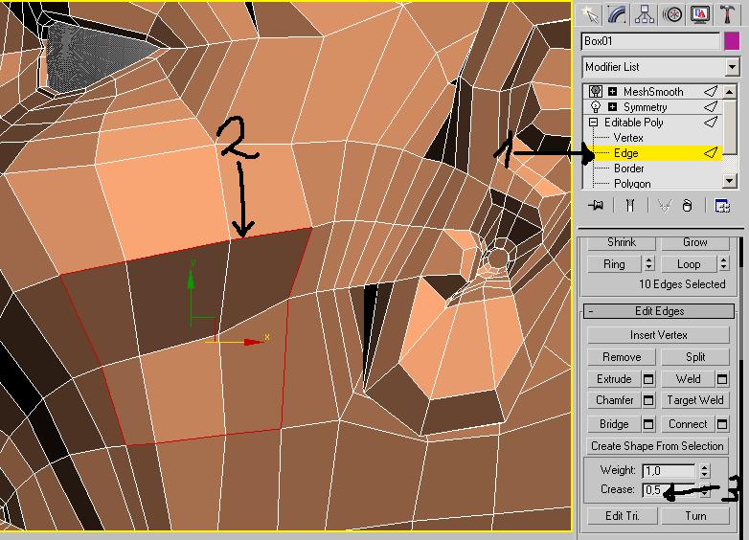The width and height of the screenshot is (749, 540).
Task: Click the Connect button
Action: [x=688, y=424]
